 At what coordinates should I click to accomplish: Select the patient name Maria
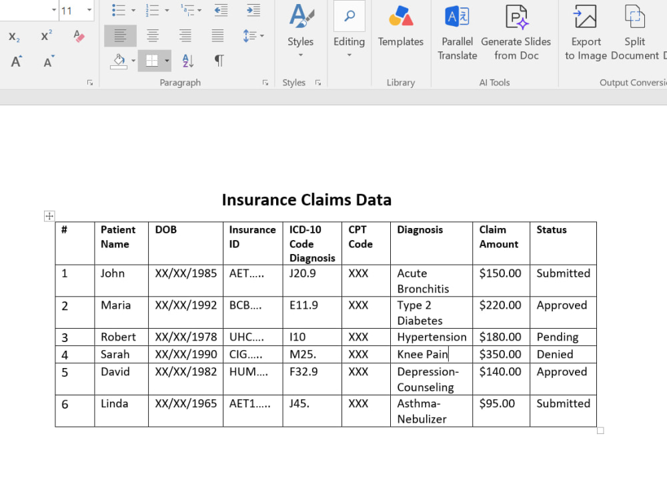tap(115, 305)
